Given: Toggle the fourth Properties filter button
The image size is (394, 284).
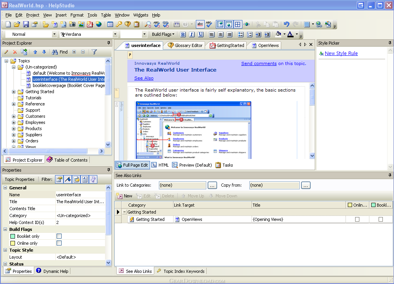Looking at the screenshot, I should pos(85,179).
